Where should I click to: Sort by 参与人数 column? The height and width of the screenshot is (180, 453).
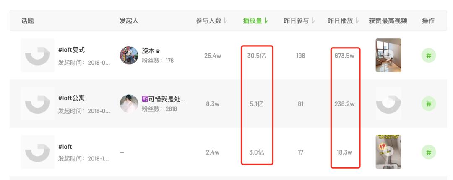pyautogui.click(x=211, y=21)
